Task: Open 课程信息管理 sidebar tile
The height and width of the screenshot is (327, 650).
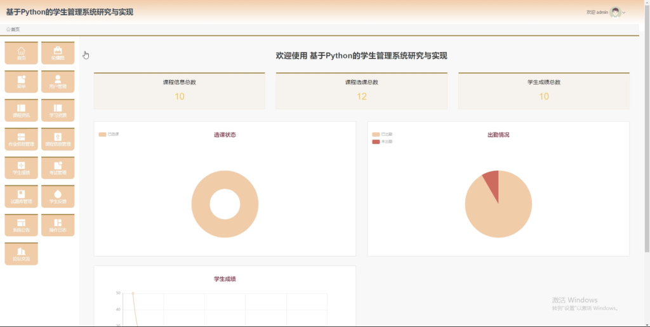Action: pos(58,139)
